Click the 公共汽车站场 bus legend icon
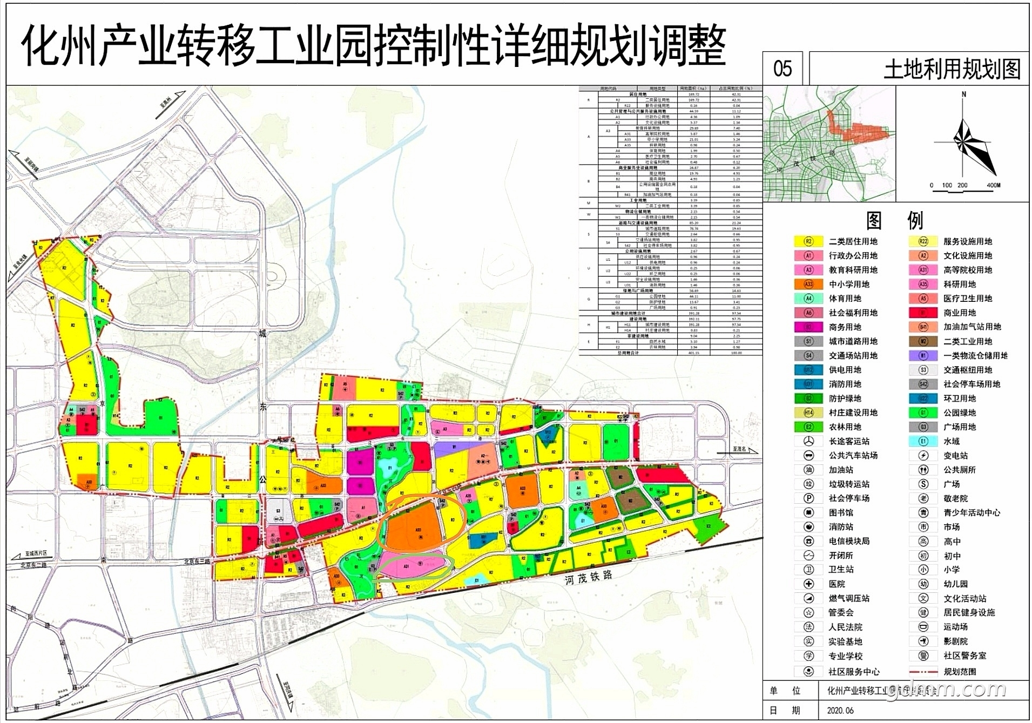The height and width of the screenshot is (723, 1032). (x=808, y=455)
